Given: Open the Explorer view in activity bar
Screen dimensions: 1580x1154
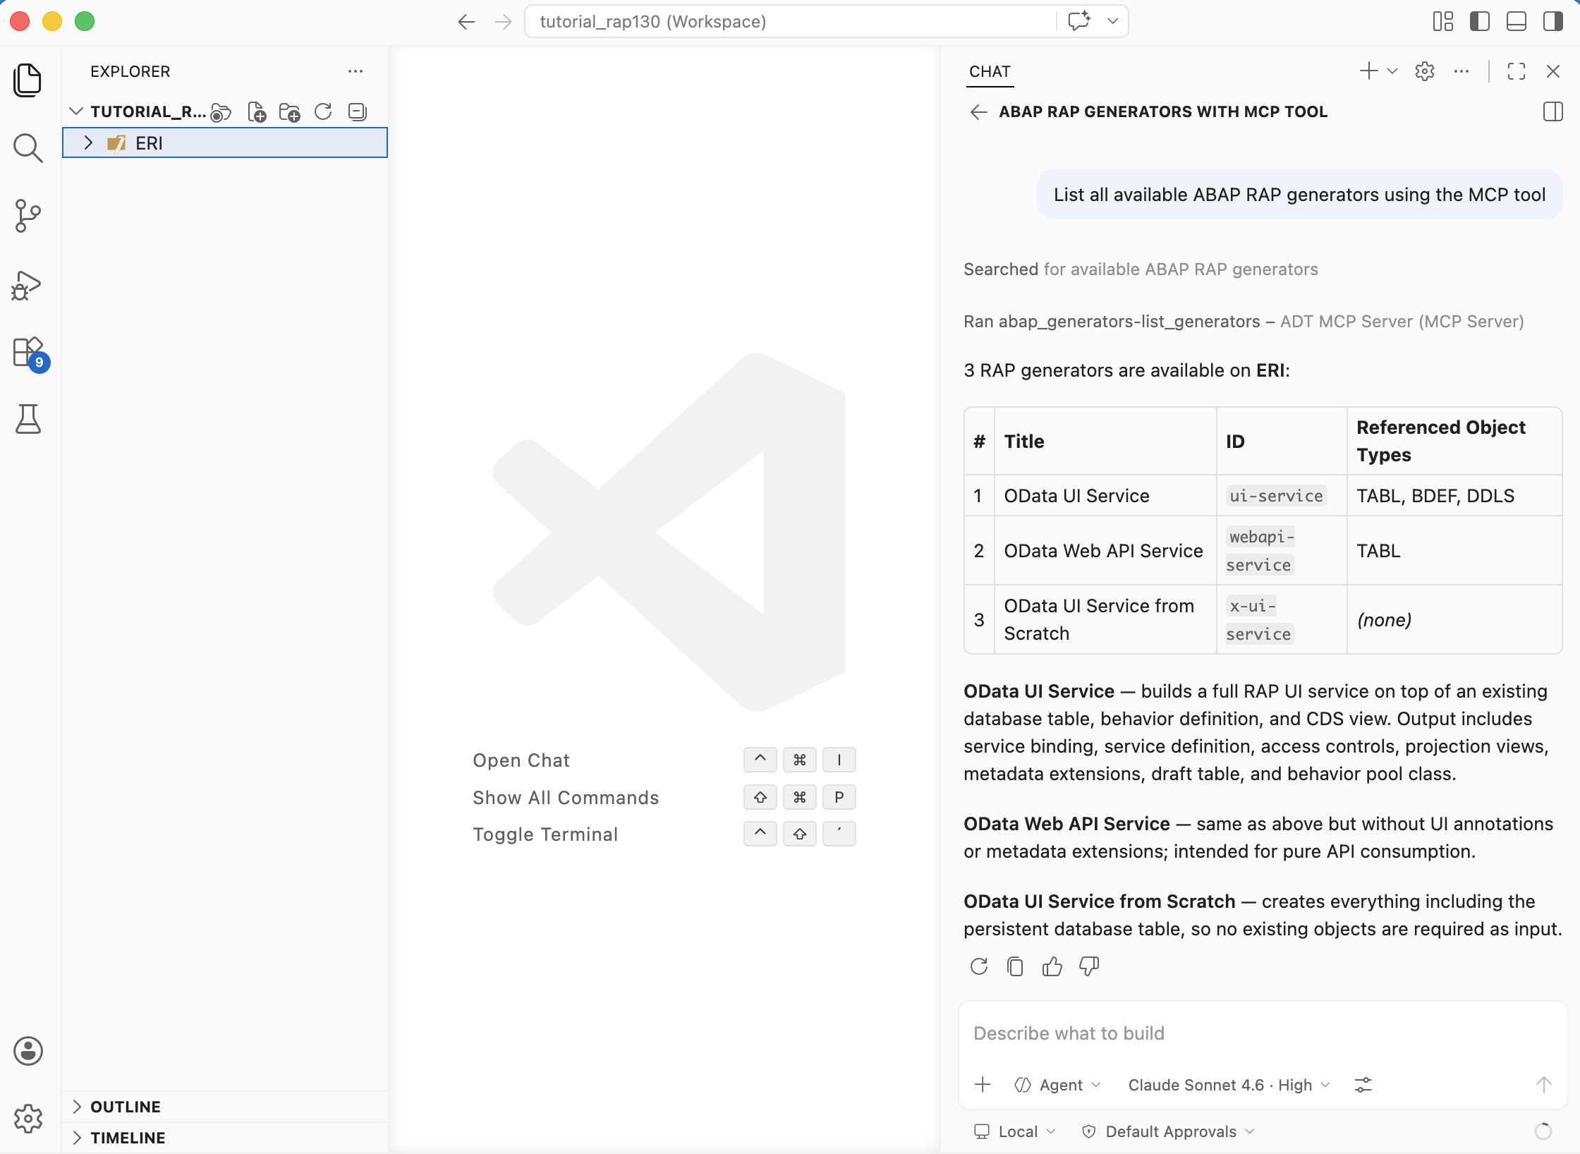Looking at the screenshot, I should [28, 80].
